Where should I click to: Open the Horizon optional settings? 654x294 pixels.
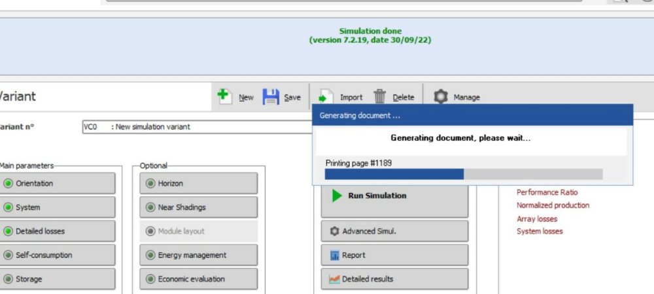199,184
